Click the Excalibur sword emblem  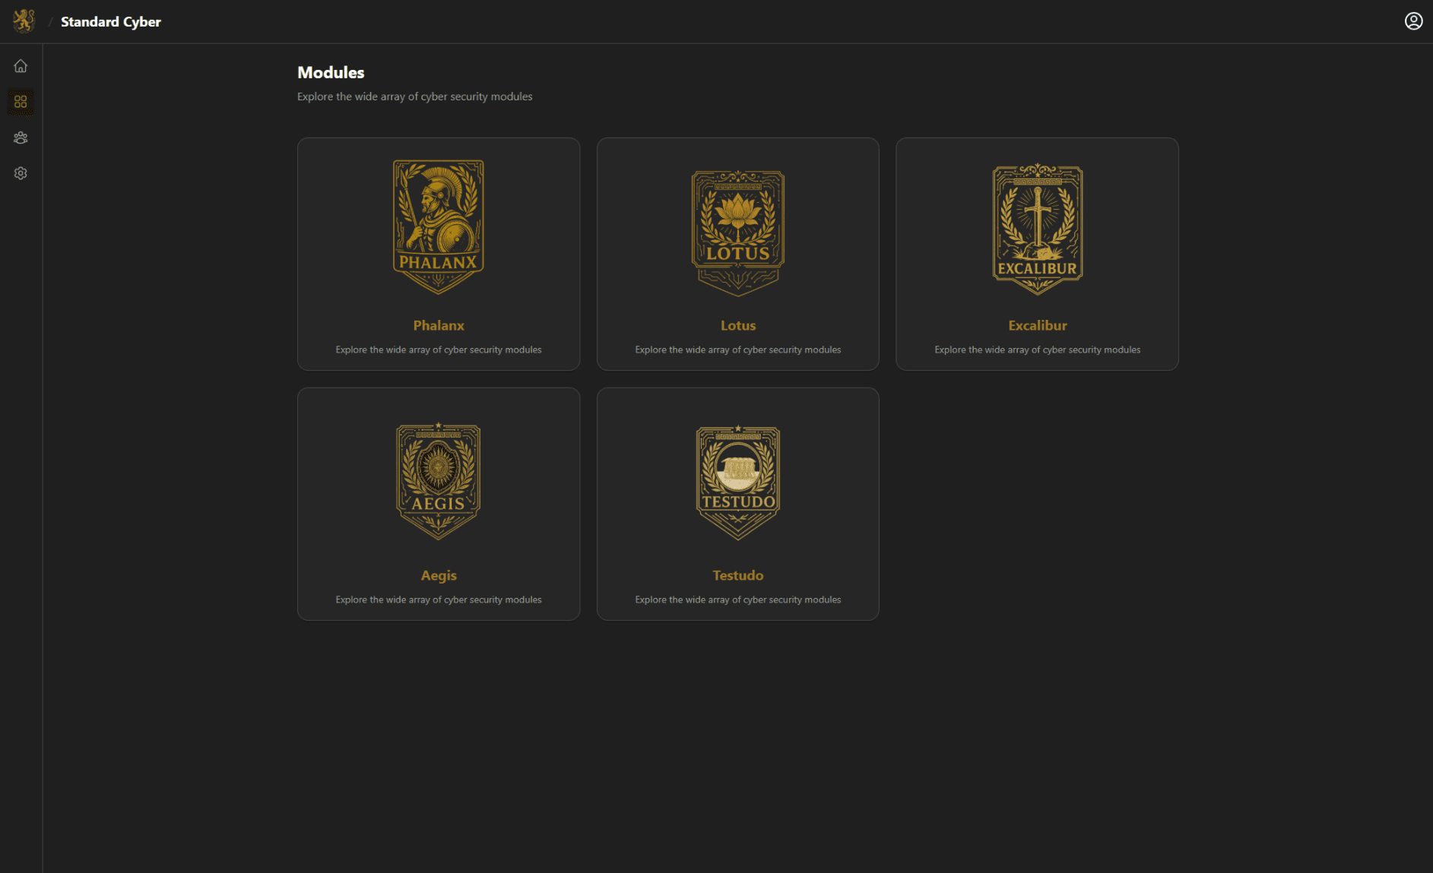[x=1037, y=226]
